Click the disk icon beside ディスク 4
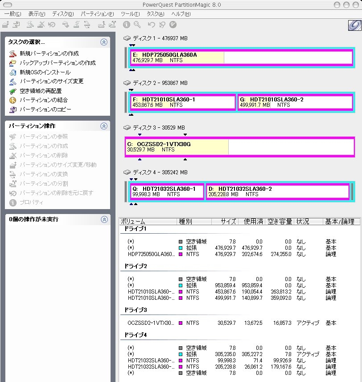The height and width of the screenshot is (382, 362). [127, 172]
